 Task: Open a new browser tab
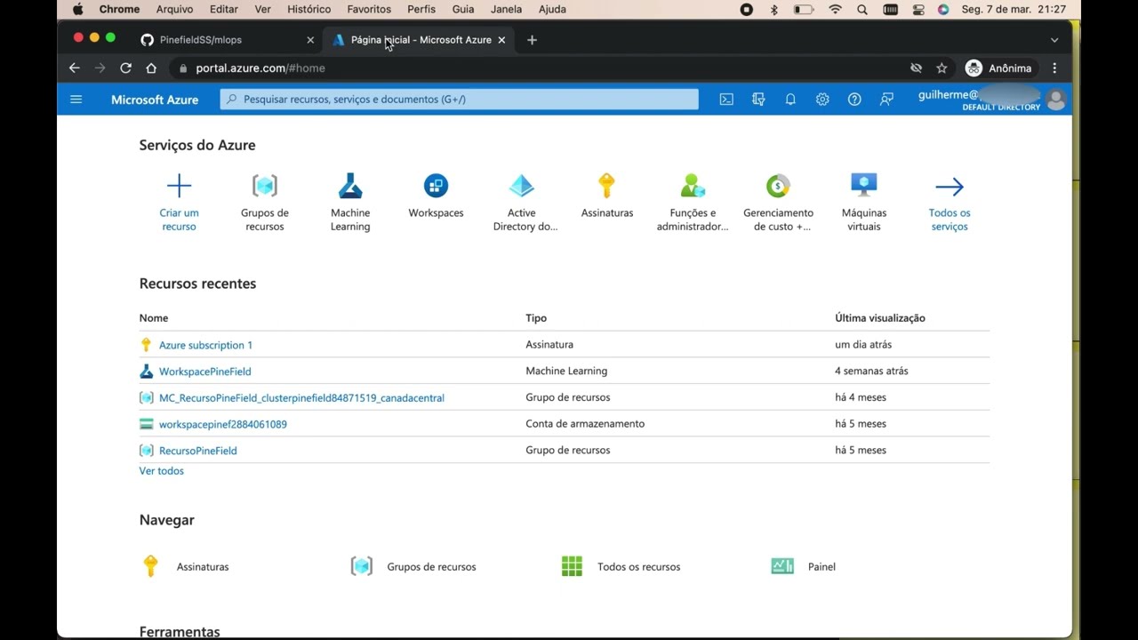tap(532, 40)
